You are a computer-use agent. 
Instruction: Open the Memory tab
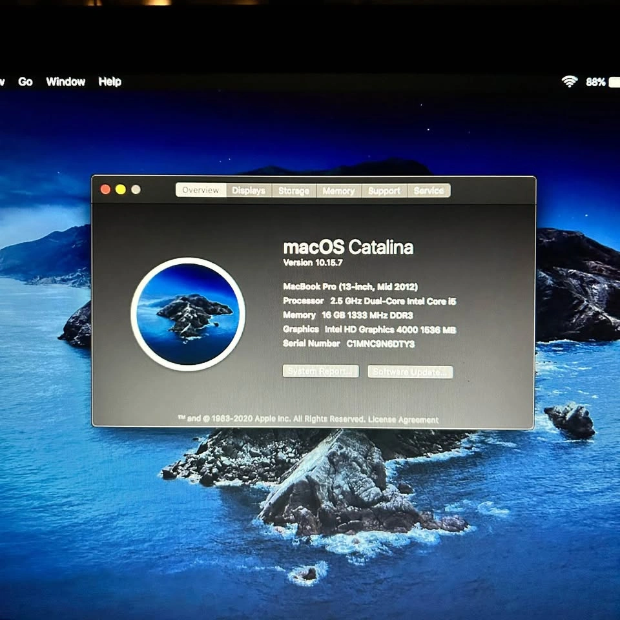pos(338,191)
